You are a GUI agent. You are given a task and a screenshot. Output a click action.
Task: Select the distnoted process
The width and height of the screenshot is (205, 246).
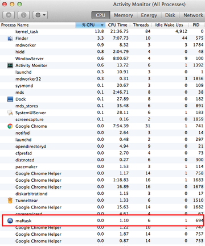pyautogui.click(x=25, y=160)
